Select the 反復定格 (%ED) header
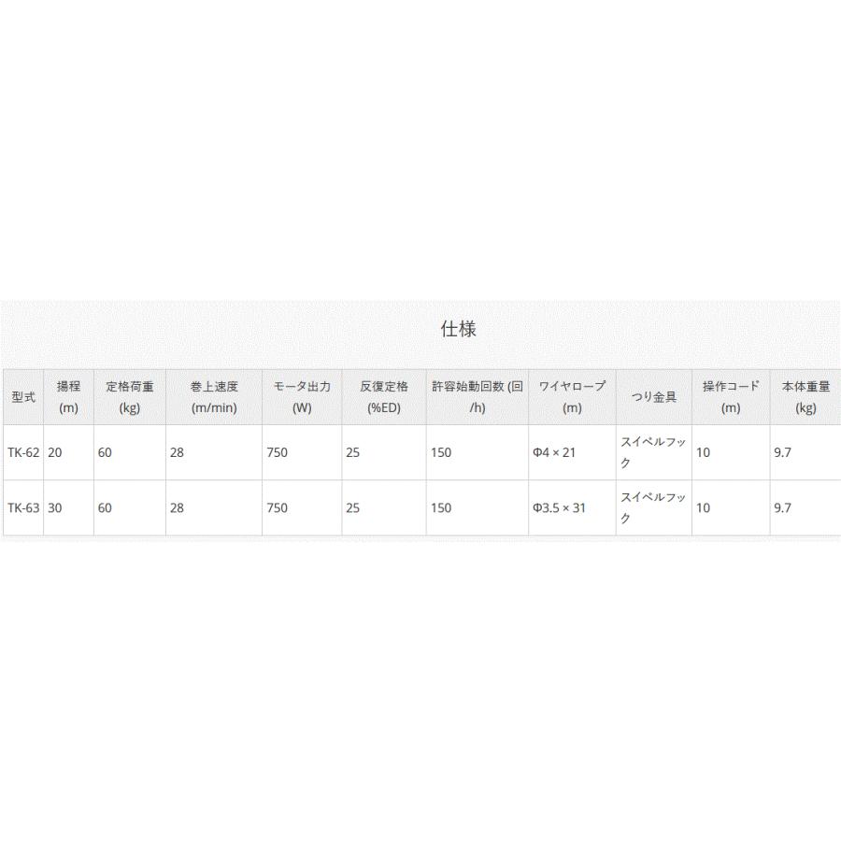 (384, 397)
